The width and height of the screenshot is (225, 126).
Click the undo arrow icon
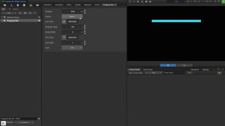[30, 13]
